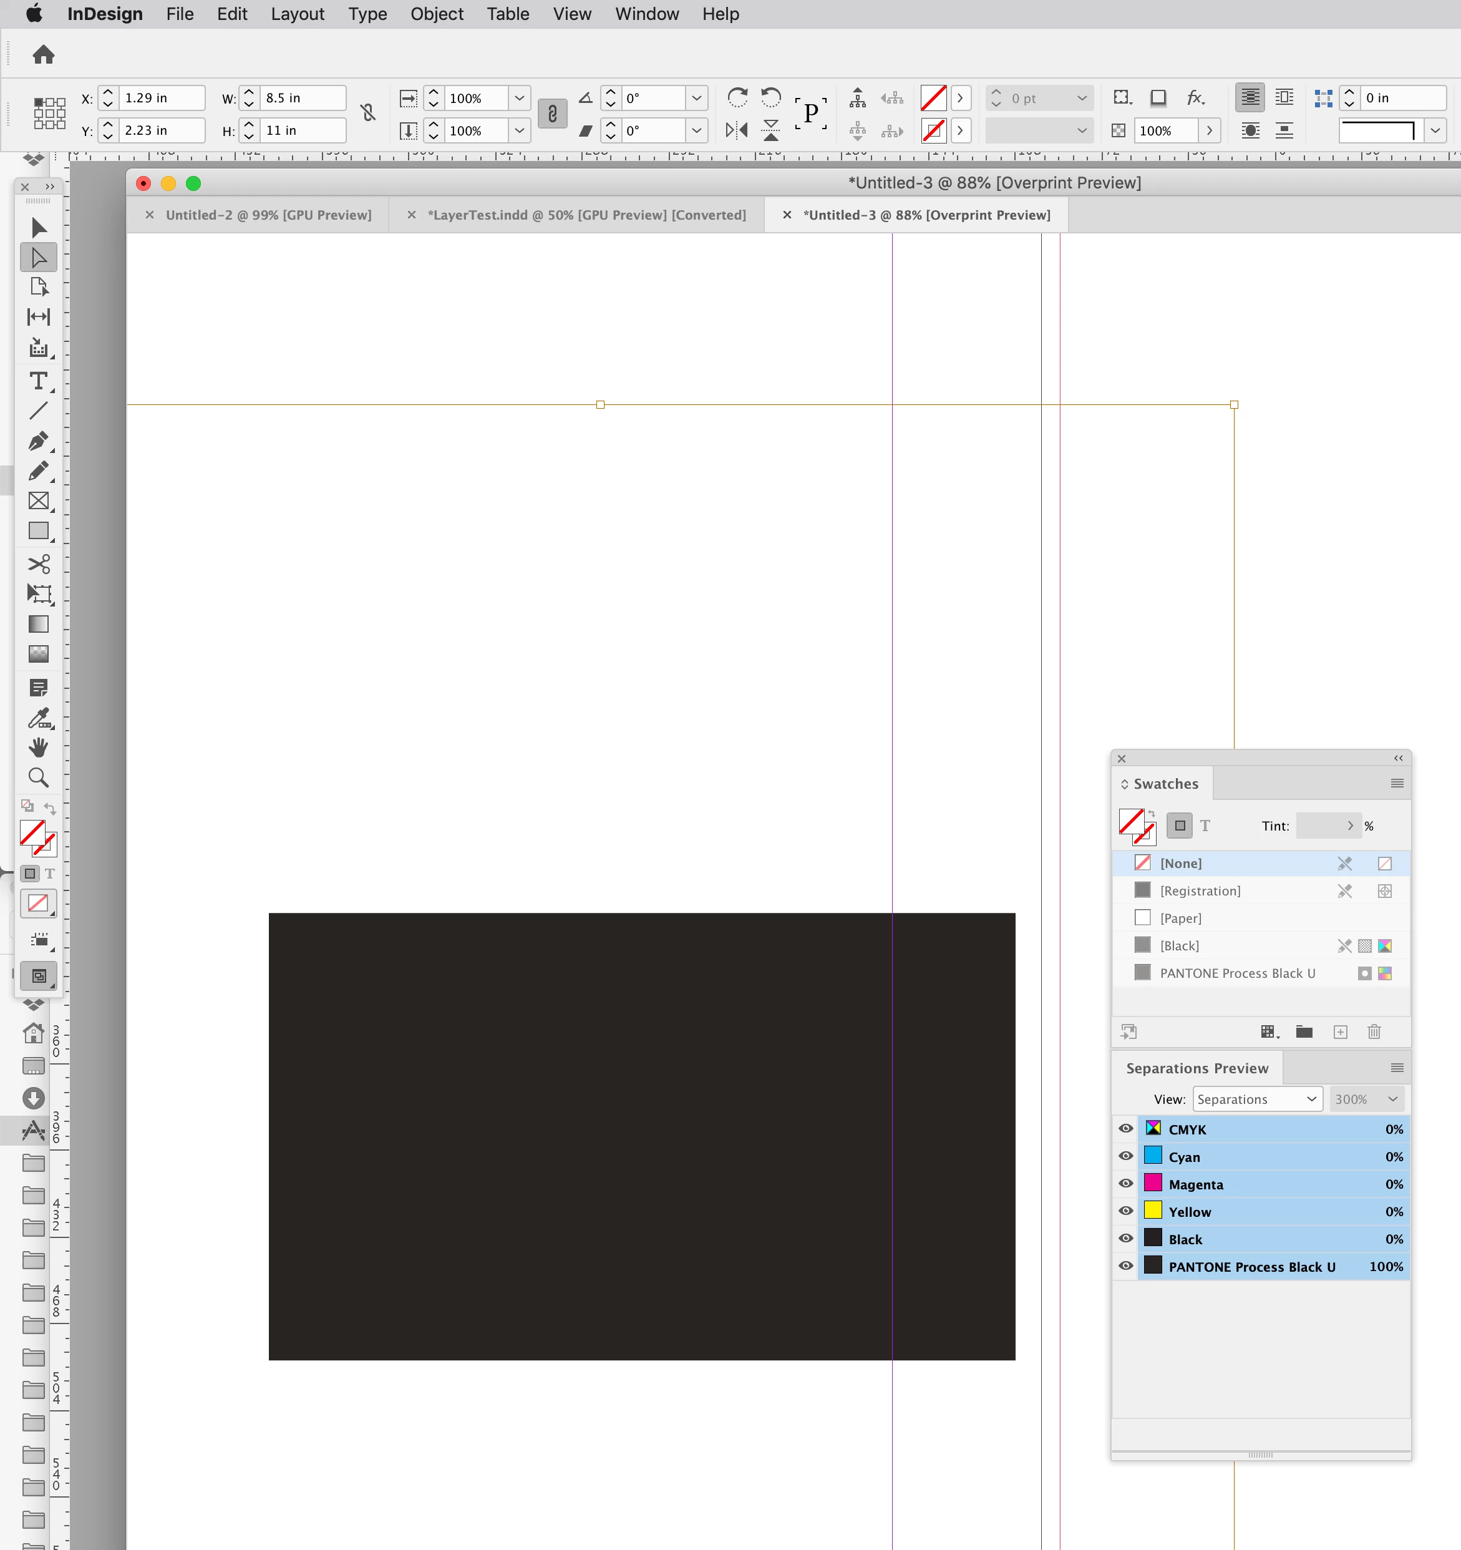The image size is (1461, 1550).
Task: Select the Type tool
Action: pos(37,381)
